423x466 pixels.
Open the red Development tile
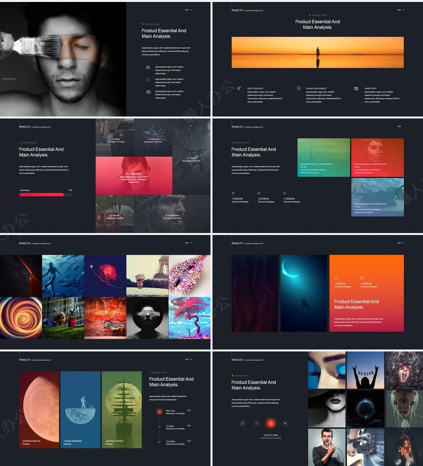coord(134,175)
